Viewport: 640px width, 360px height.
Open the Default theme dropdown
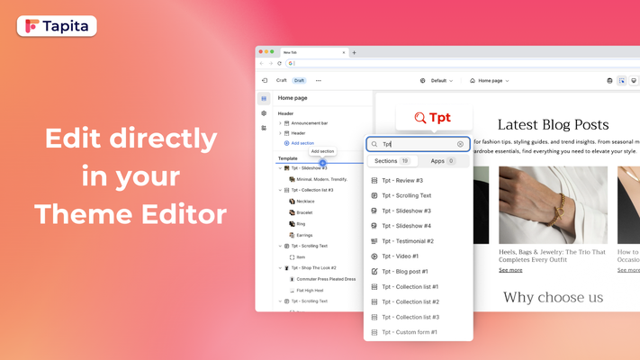pos(437,80)
